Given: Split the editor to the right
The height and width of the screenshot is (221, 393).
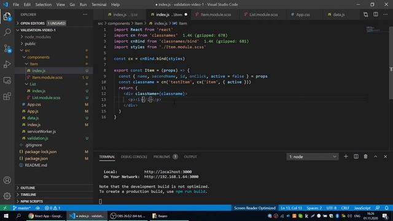Looking at the screenshot, I should [x=376, y=15].
